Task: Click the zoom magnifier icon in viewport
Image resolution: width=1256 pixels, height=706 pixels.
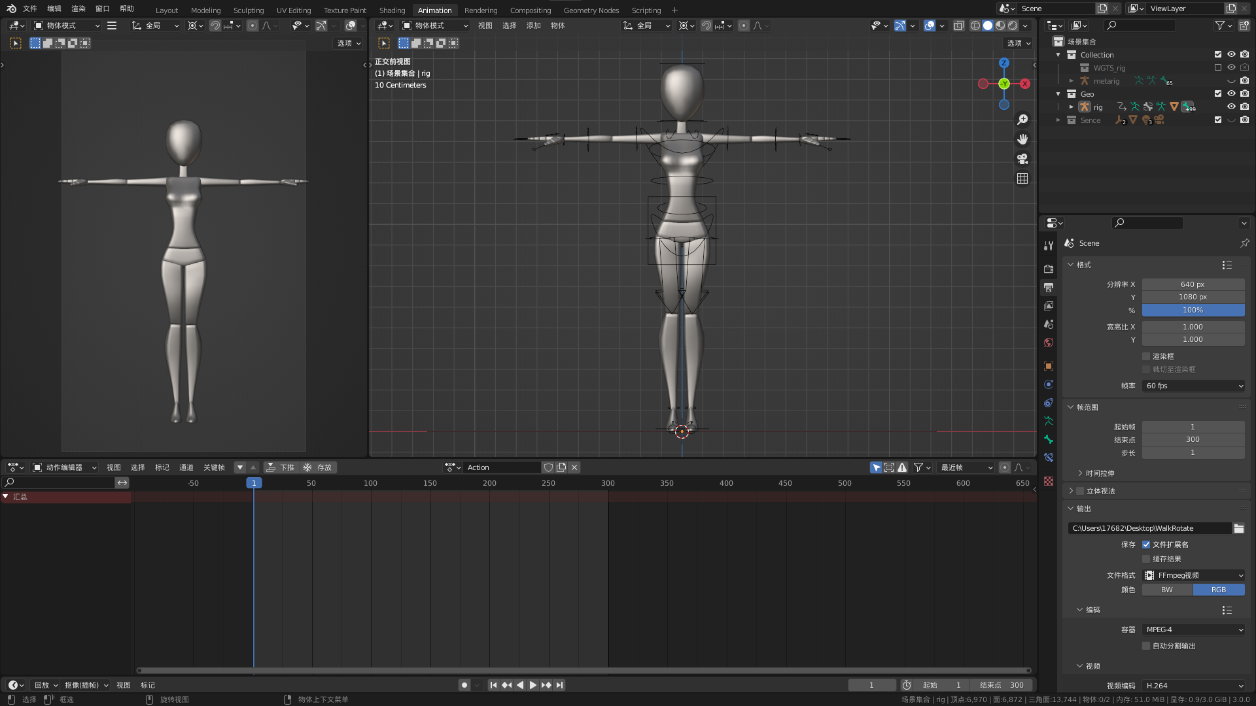Action: pos(1022,120)
